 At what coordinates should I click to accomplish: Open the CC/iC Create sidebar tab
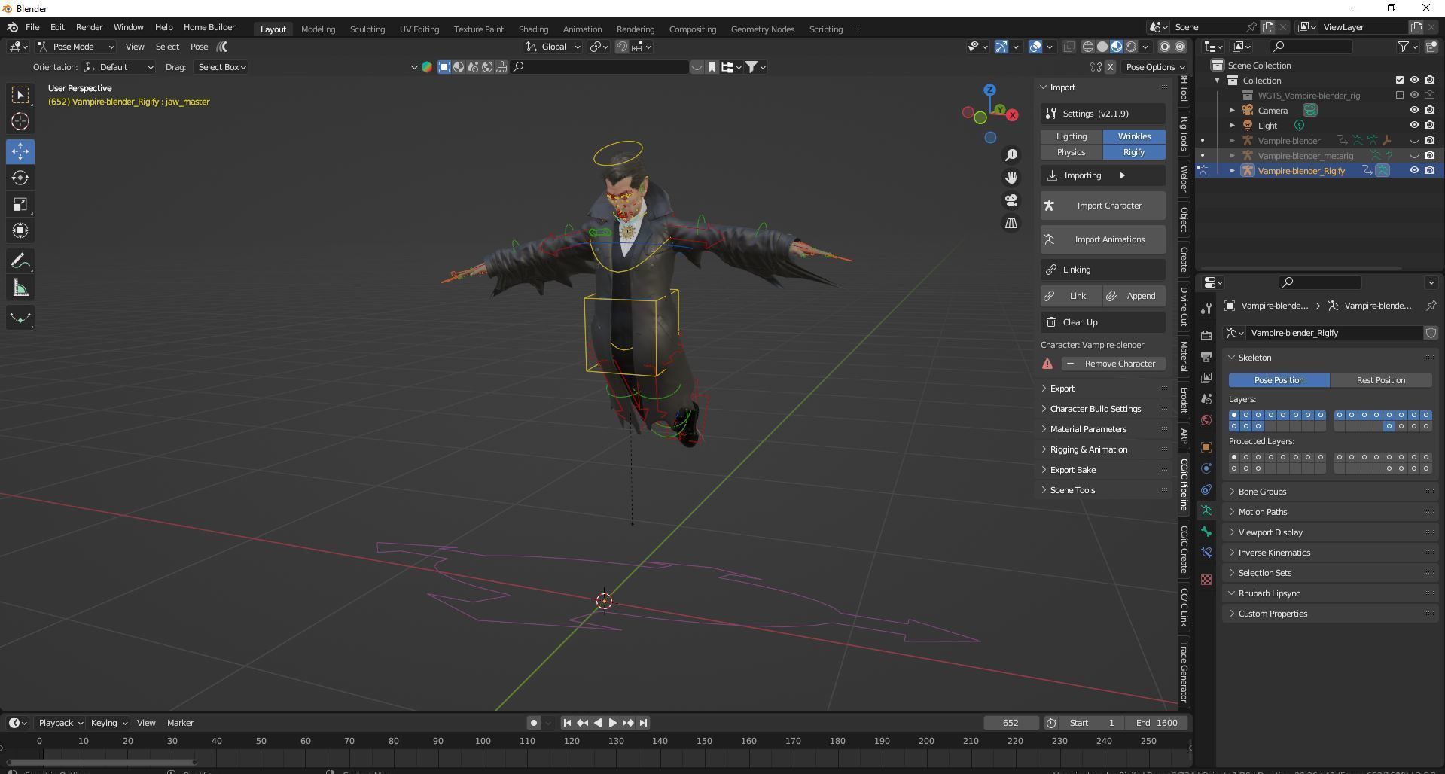click(1184, 550)
